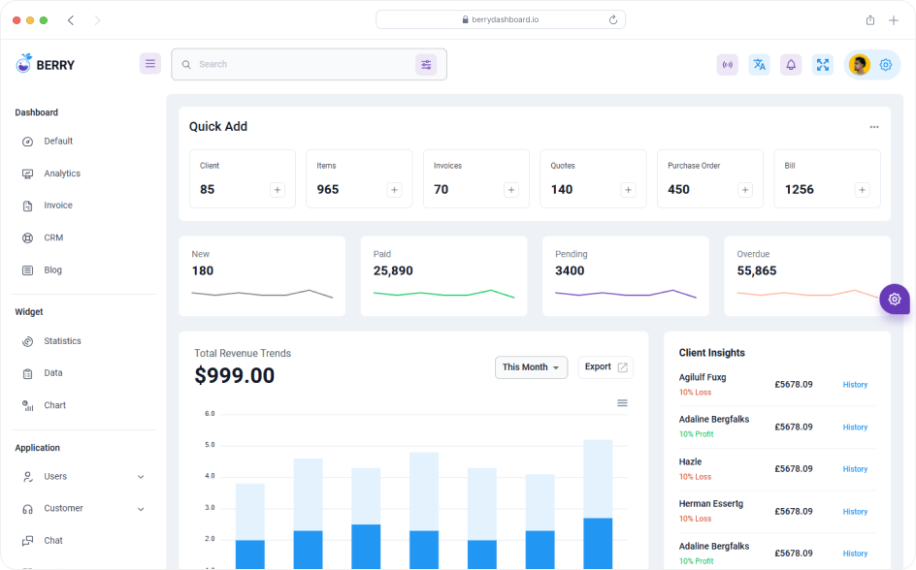Open the revenue chart menu icon
Viewport: 916px width, 570px height.
pos(622,403)
